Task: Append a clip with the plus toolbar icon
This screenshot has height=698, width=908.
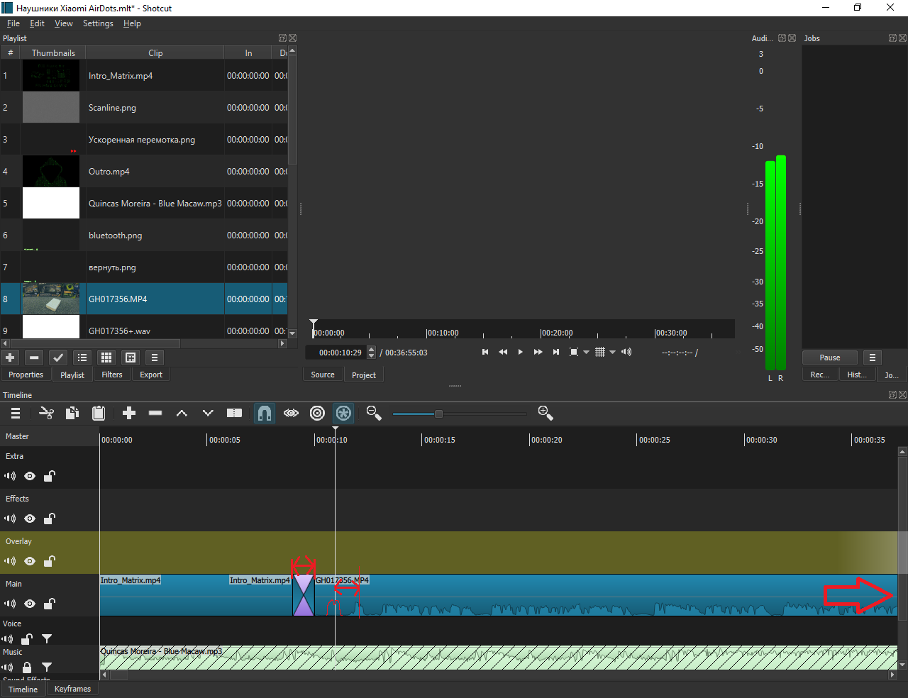Action: (128, 413)
